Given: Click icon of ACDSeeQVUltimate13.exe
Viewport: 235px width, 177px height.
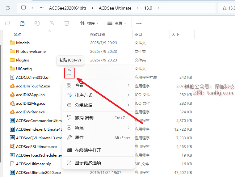Looking at the screenshot, I should pyautogui.click(x=12, y=138).
